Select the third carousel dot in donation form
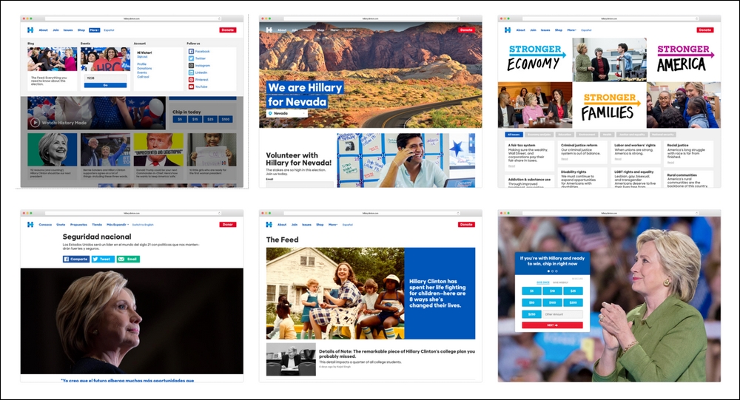This screenshot has height=400, width=740. (x=556, y=271)
